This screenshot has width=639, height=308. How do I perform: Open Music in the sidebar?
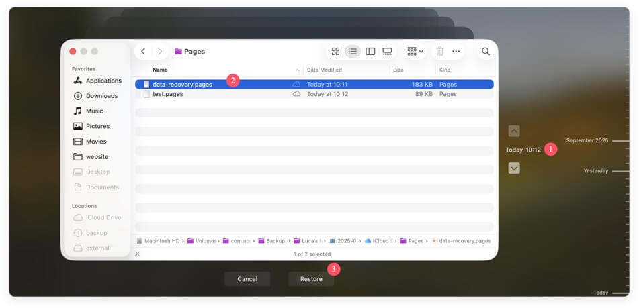88,111
